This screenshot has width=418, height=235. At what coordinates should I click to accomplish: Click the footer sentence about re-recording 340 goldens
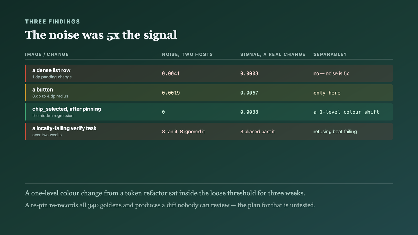[x=170, y=205]
